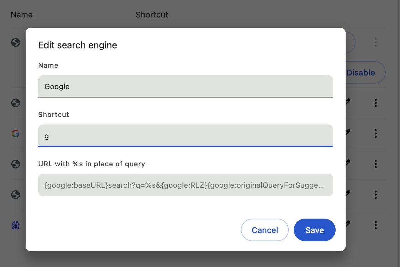Click the Name field containing "Google"
Screen dimensions: 400x267
185,86
